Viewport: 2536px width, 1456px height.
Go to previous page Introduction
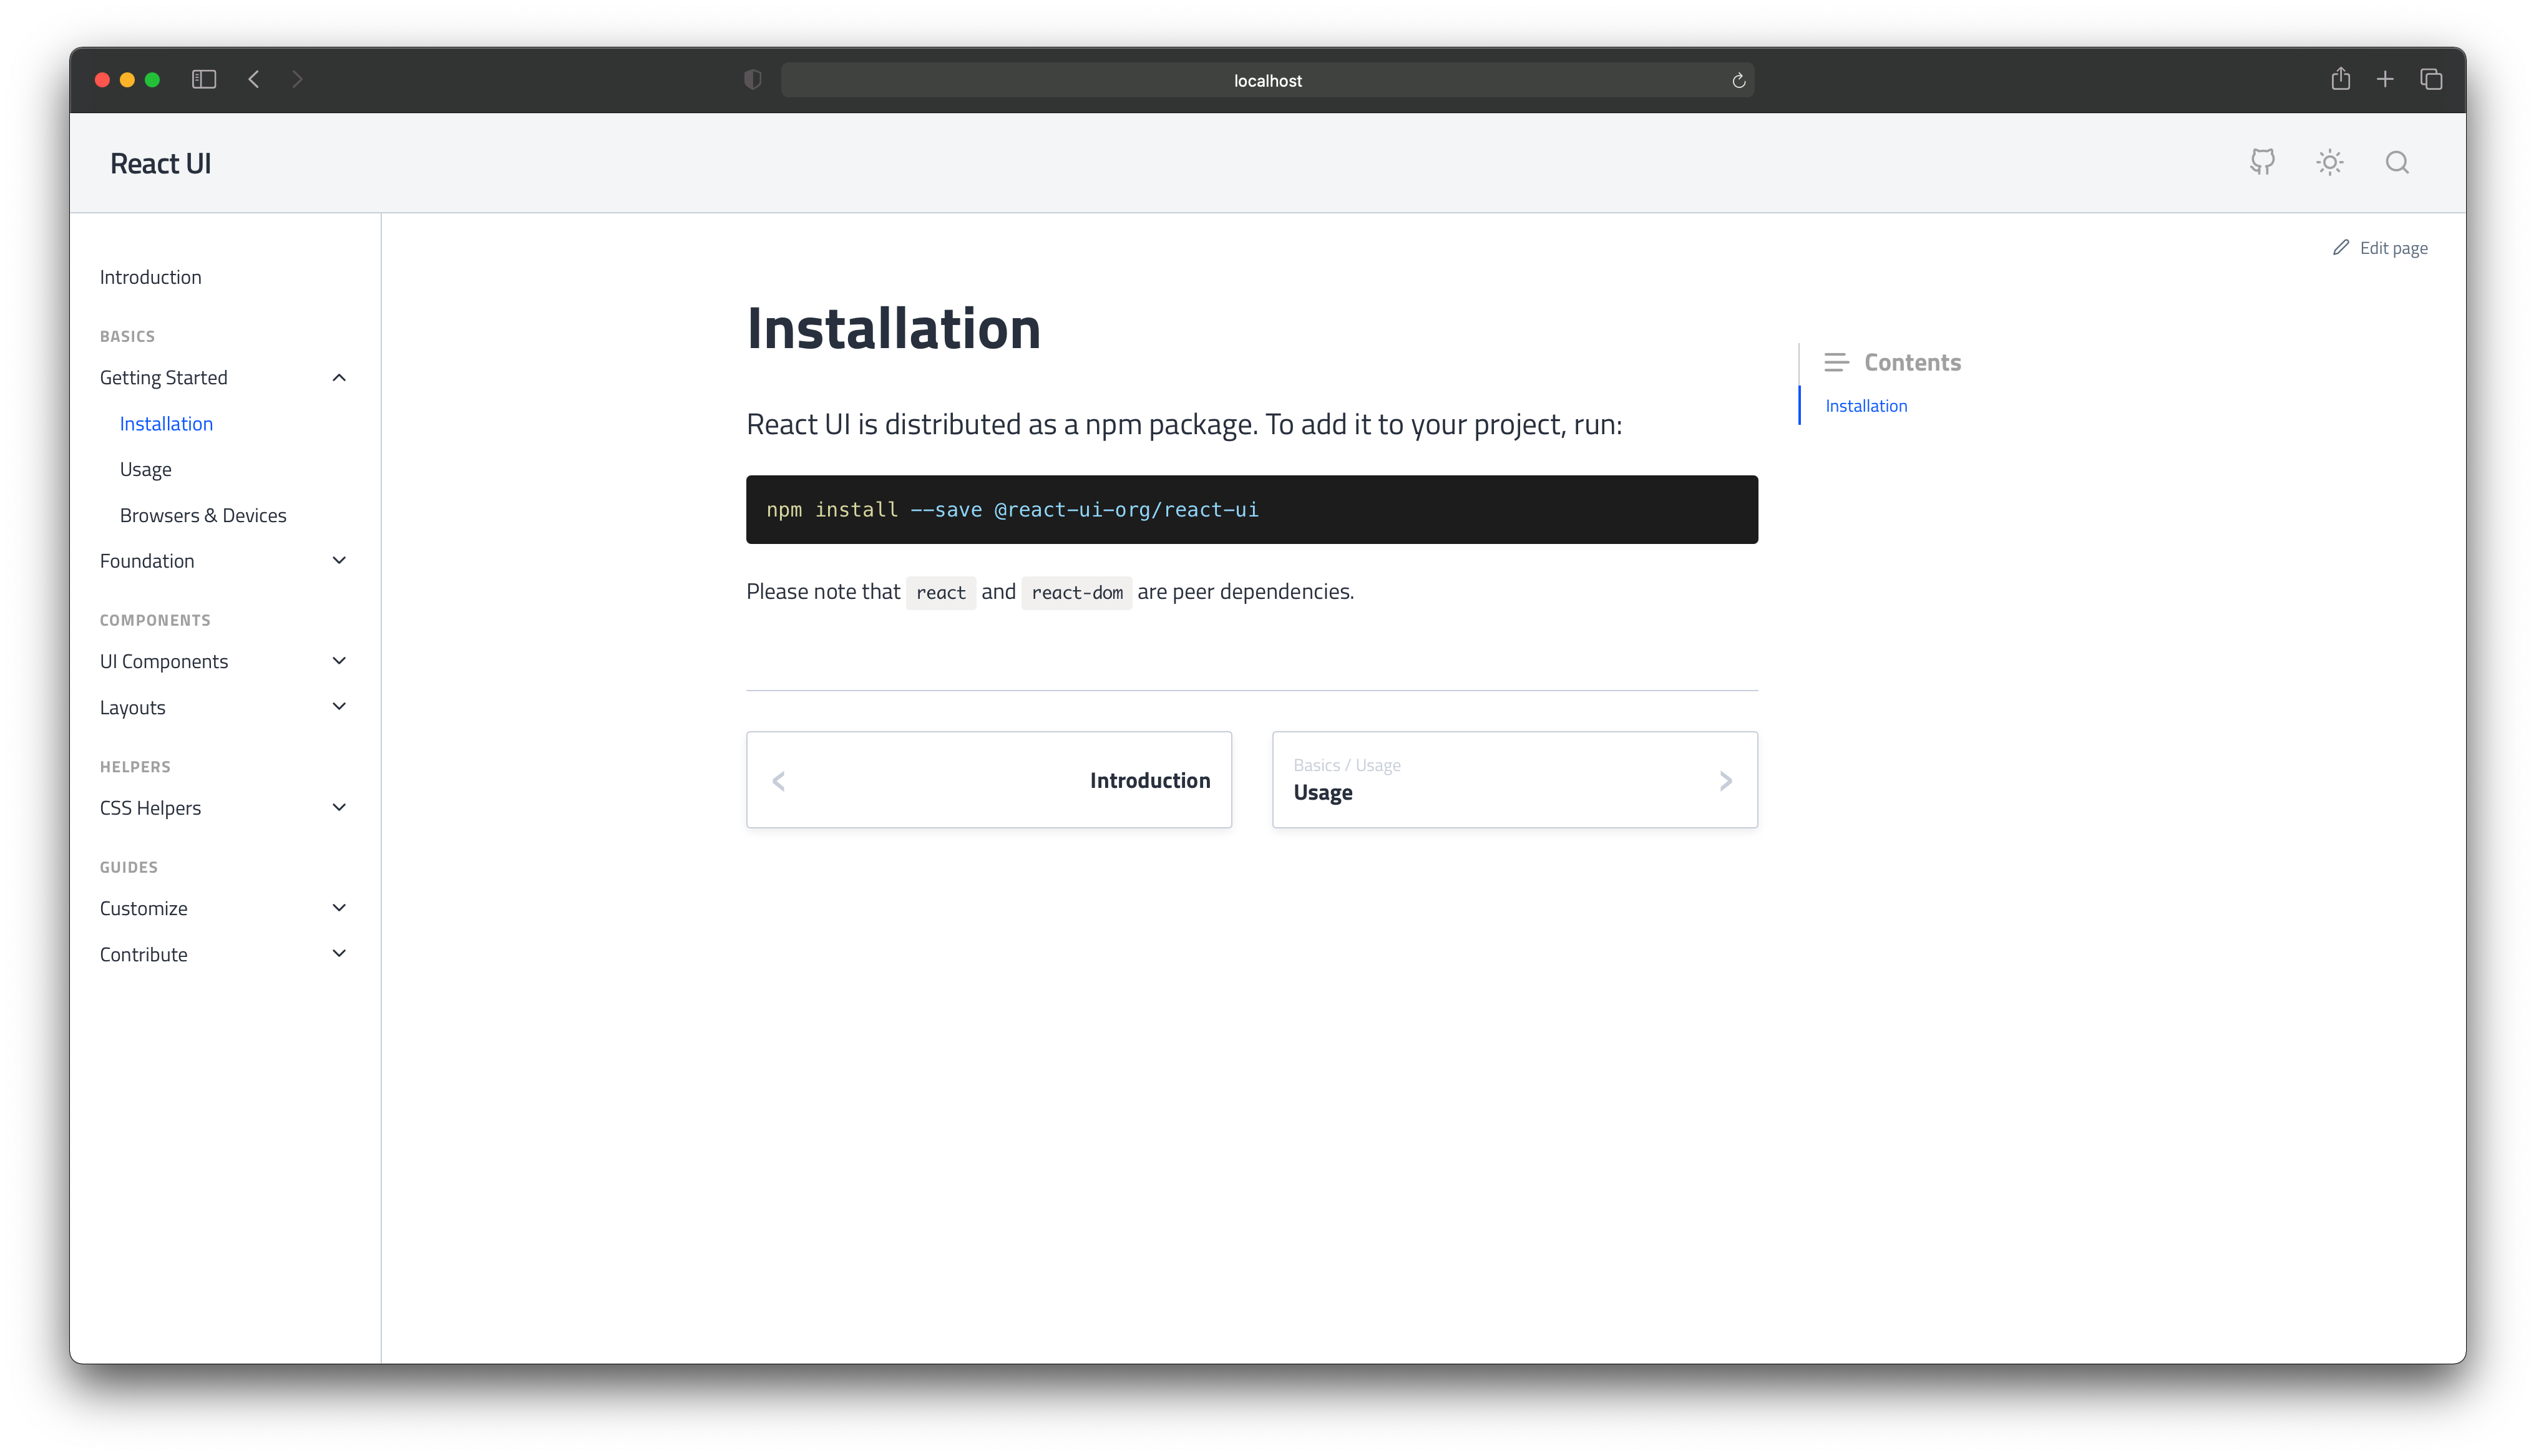point(988,780)
